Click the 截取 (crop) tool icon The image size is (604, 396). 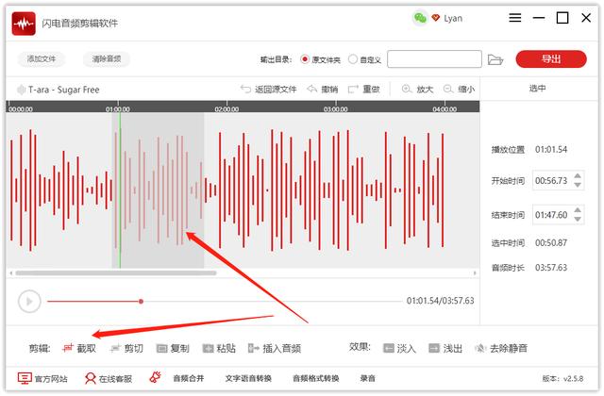[68, 348]
